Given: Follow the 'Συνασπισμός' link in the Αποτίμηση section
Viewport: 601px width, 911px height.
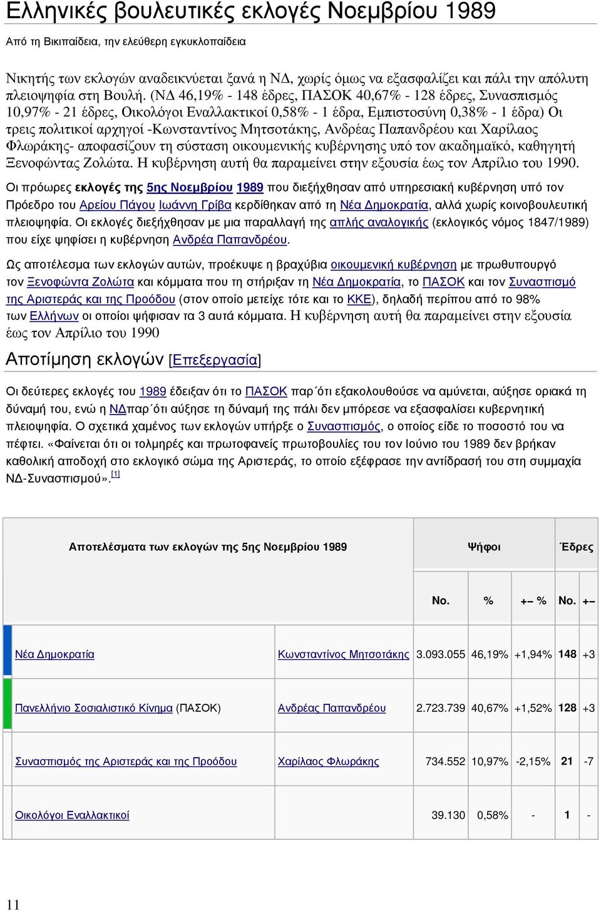Looking at the screenshot, I should pos(344,426).
